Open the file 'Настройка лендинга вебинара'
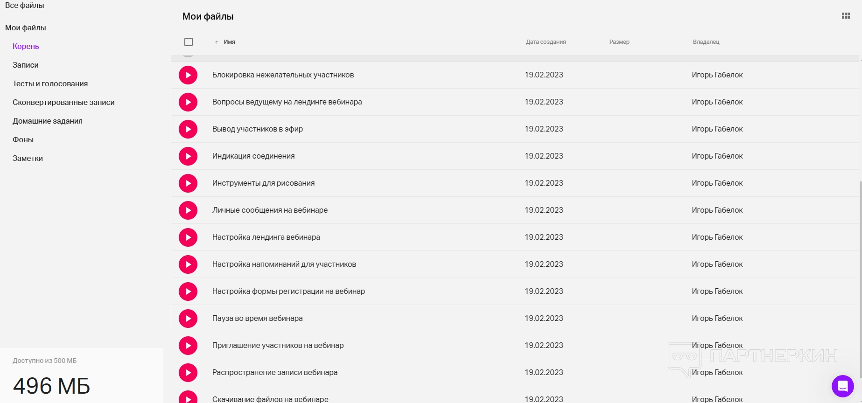This screenshot has height=403, width=862. coord(266,237)
